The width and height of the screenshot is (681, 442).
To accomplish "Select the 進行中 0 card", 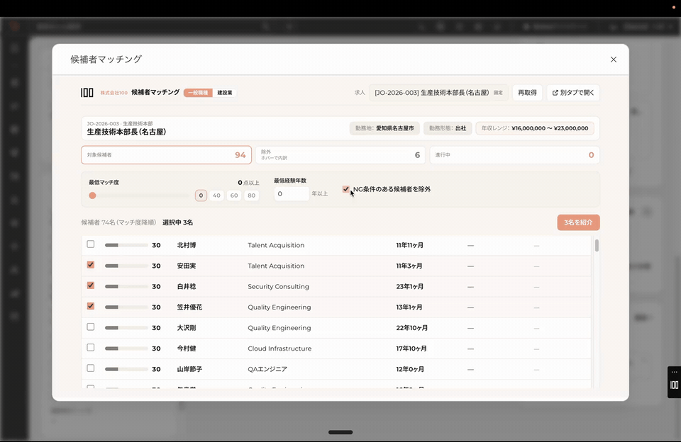I will coord(515,155).
